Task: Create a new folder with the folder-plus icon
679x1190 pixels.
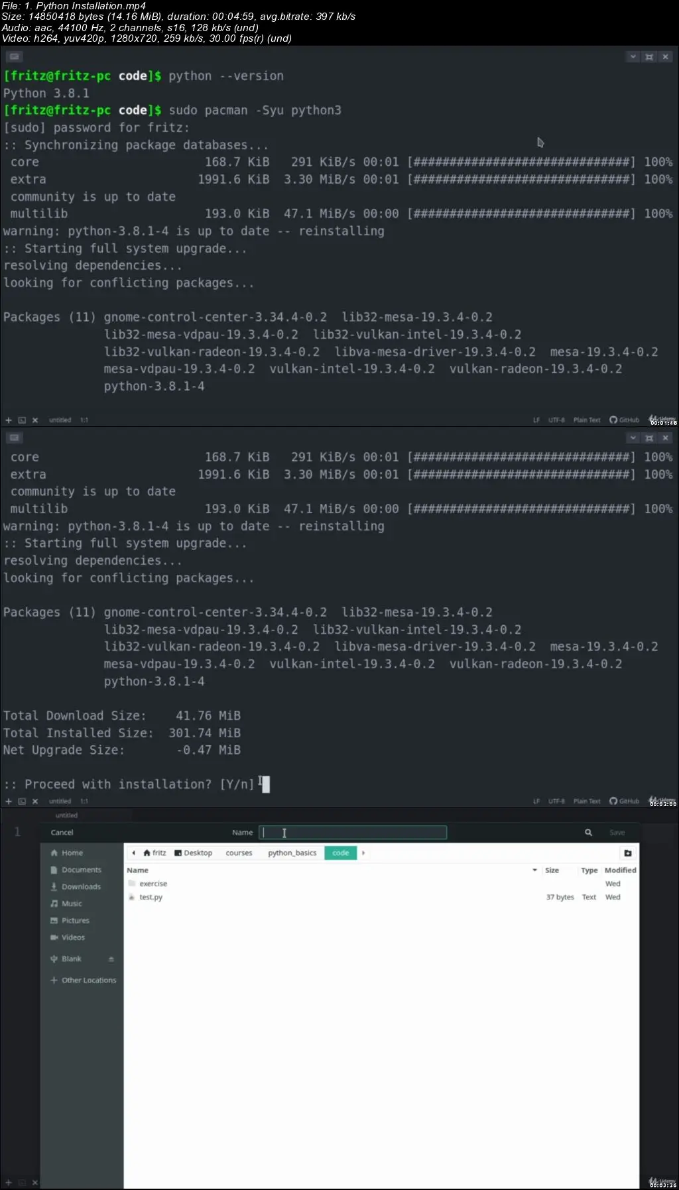Action: click(x=628, y=853)
